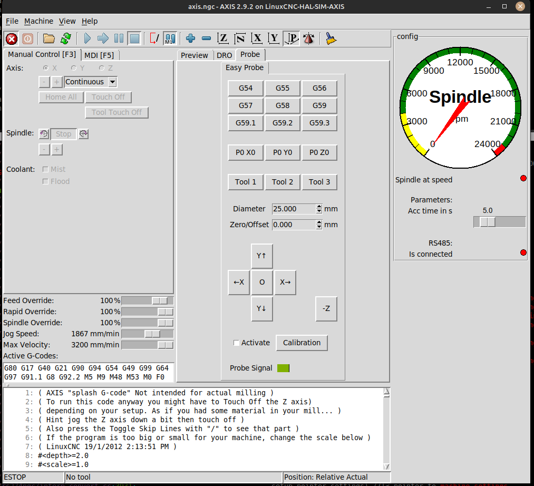This screenshot has width=534, height=486.
Task: Click down arrow of G-code scrollbar
Action: (386, 466)
